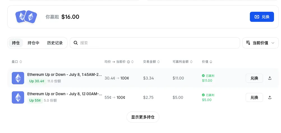The image size is (281, 133).
Task: Focus the 搜索 input field
Action: [155, 43]
